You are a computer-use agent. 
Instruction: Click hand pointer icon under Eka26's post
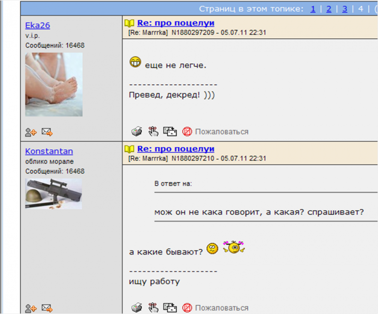pyautogui.click(x=153, y=132)
